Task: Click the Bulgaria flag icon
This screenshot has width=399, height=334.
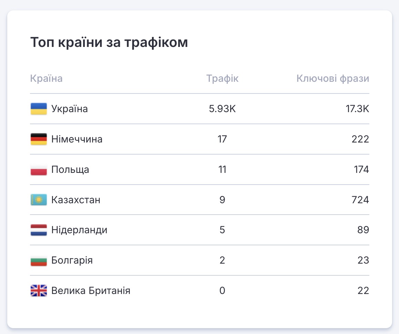Action: [39, 261]
